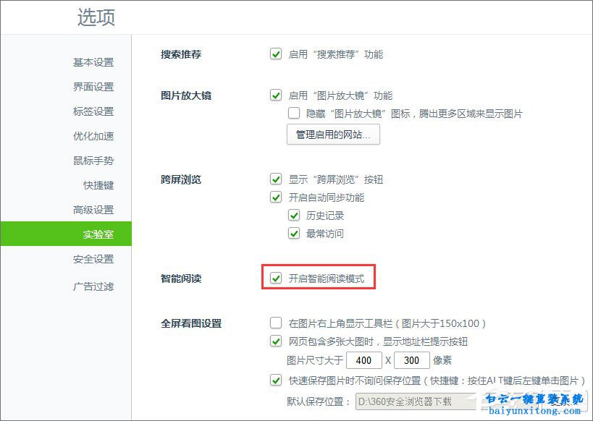Open 安全设置 section
Image resolution: width=593 pixels, height=421 pixels.
93,259
